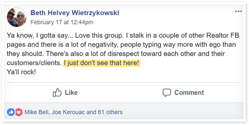Click the "Realtor FB" words in post
Image resolution: width=249 pixels, height=125 pixels.
[223, 35]
